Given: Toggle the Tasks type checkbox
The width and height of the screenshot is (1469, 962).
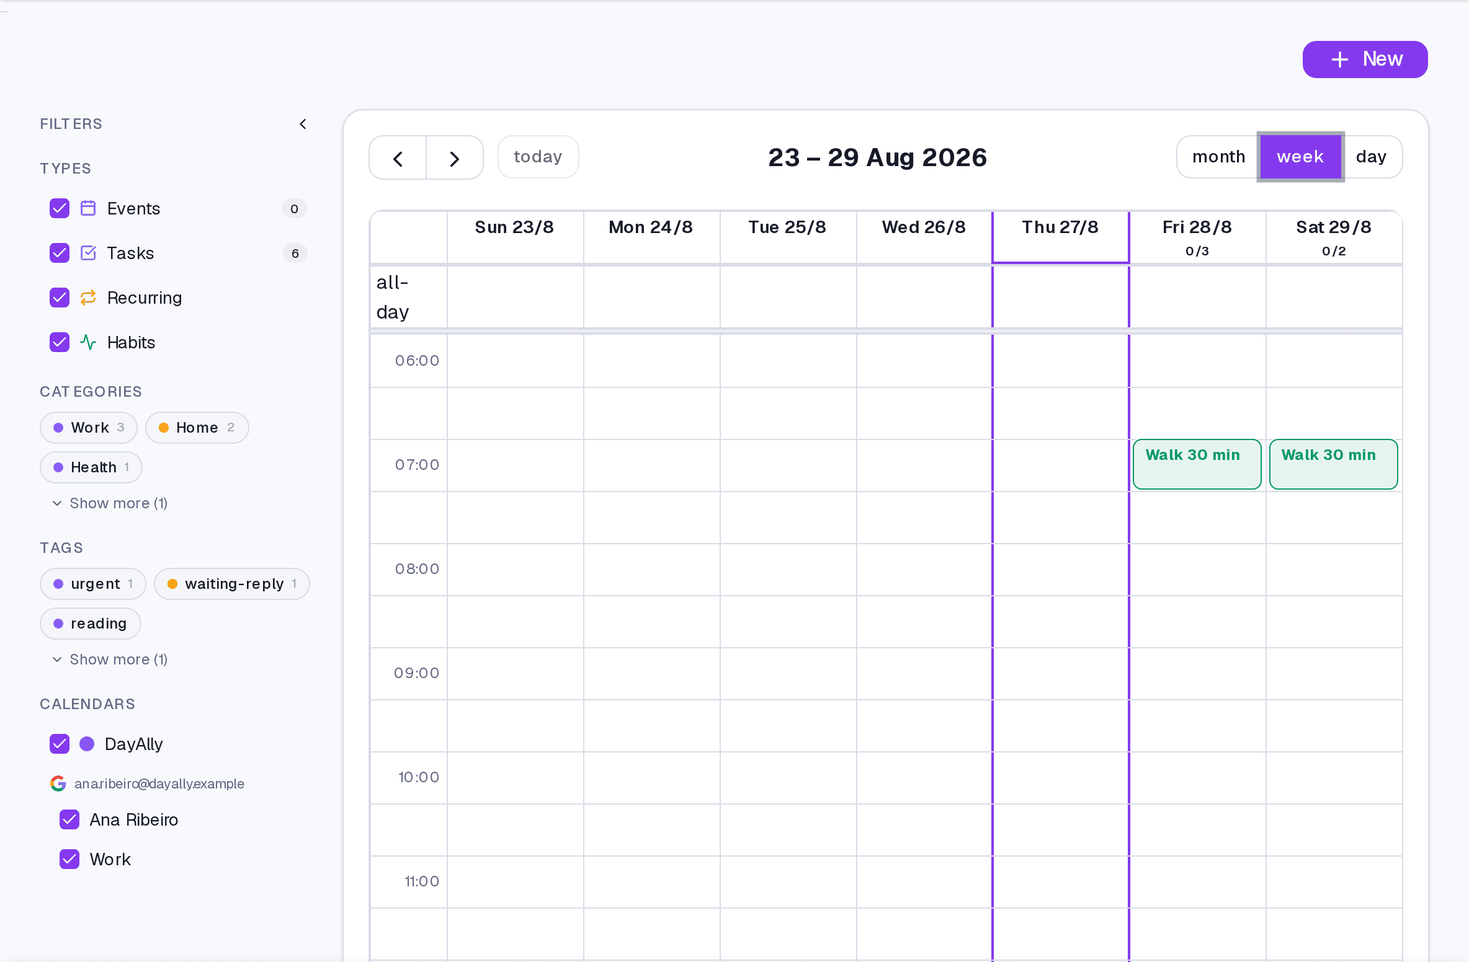Looking at the screenshot, I should pyautogui.click(x=60, y=253).
